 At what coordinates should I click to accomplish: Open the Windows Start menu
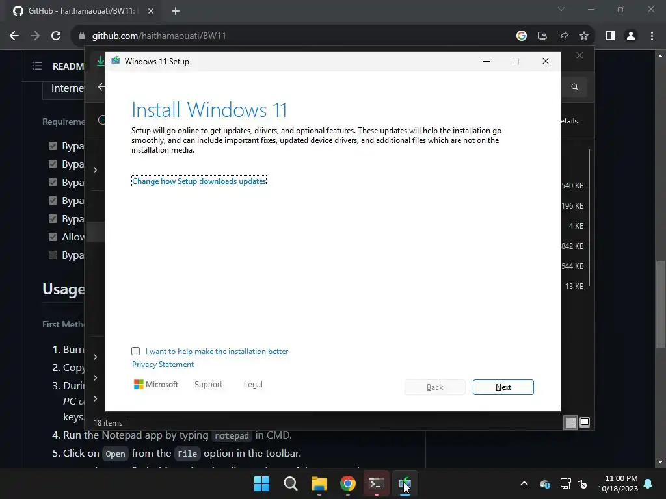(261, 483)
